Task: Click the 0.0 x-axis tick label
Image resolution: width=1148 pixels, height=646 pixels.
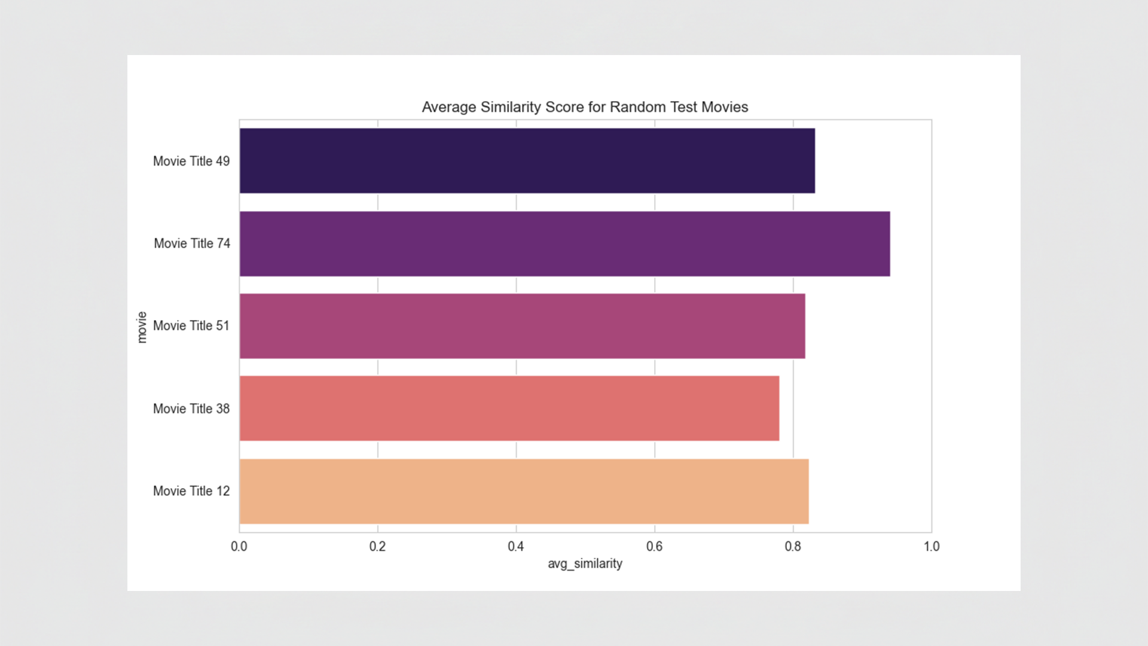Action: [239, 547]
